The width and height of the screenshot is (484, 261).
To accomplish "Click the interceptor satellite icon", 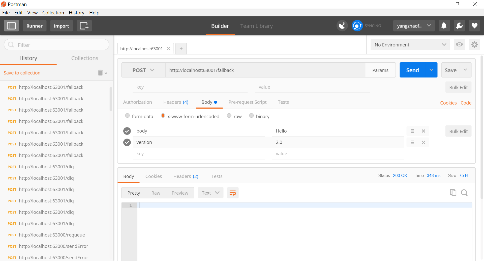I will coord(342,26).
